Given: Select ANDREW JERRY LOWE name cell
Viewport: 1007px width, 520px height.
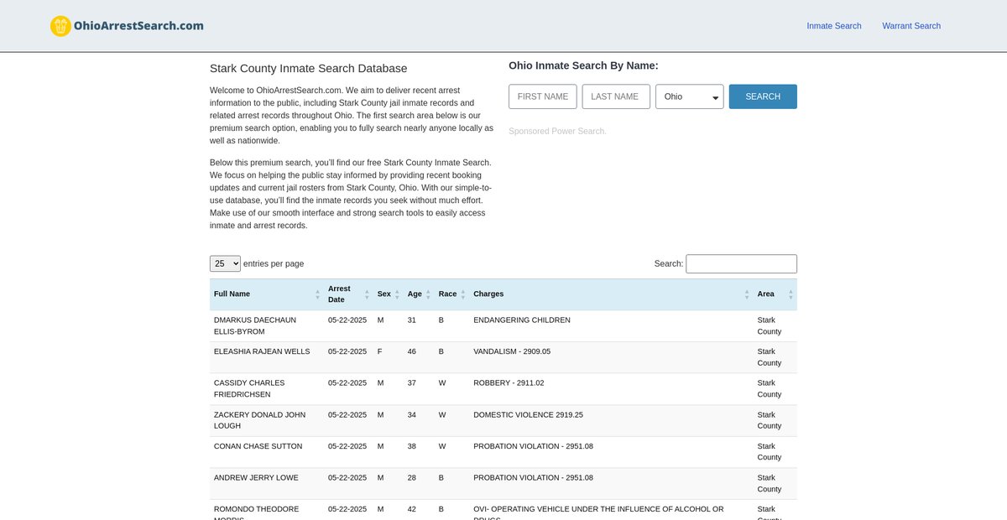Looking at the screenshot, I should point(267,483).
